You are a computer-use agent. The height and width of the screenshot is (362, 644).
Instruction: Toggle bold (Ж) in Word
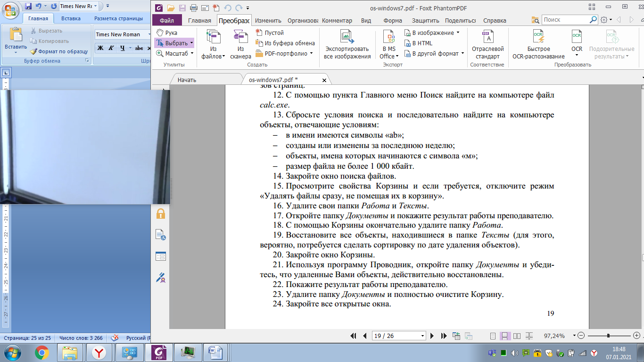tap(100, 48)
